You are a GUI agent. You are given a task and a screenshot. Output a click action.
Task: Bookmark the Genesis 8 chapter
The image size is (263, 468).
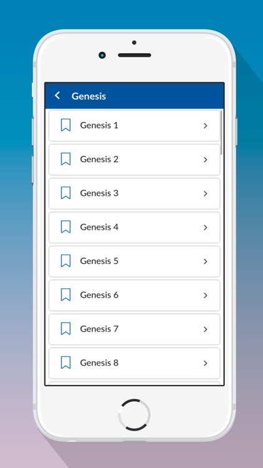click(x=65, y=363)
